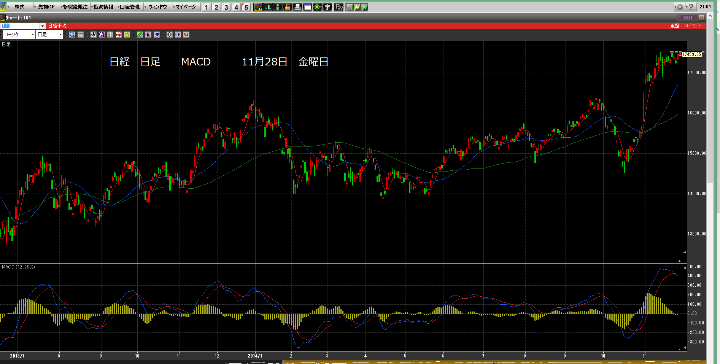Close the チャート:101 chart panel
The width and height of the screenshot is (720, 364).
[x=701, y=17]
